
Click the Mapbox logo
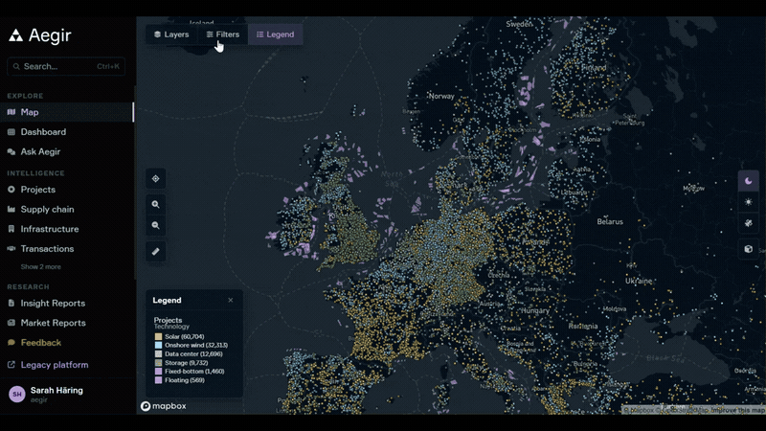pyautogui.click(x=164, y=406)
